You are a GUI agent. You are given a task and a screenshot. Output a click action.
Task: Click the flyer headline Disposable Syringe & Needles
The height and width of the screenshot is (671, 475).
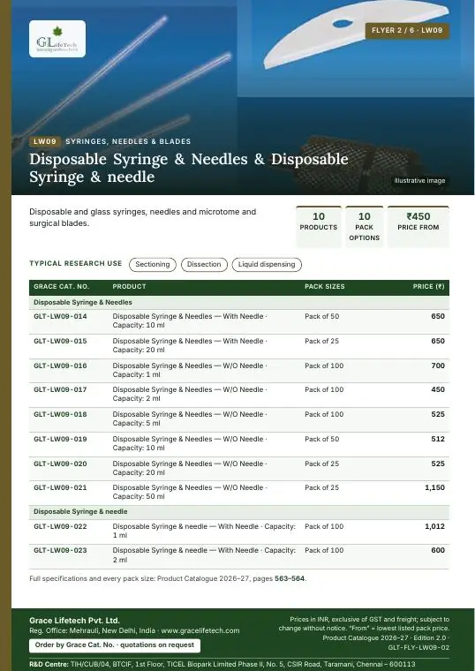189,168
